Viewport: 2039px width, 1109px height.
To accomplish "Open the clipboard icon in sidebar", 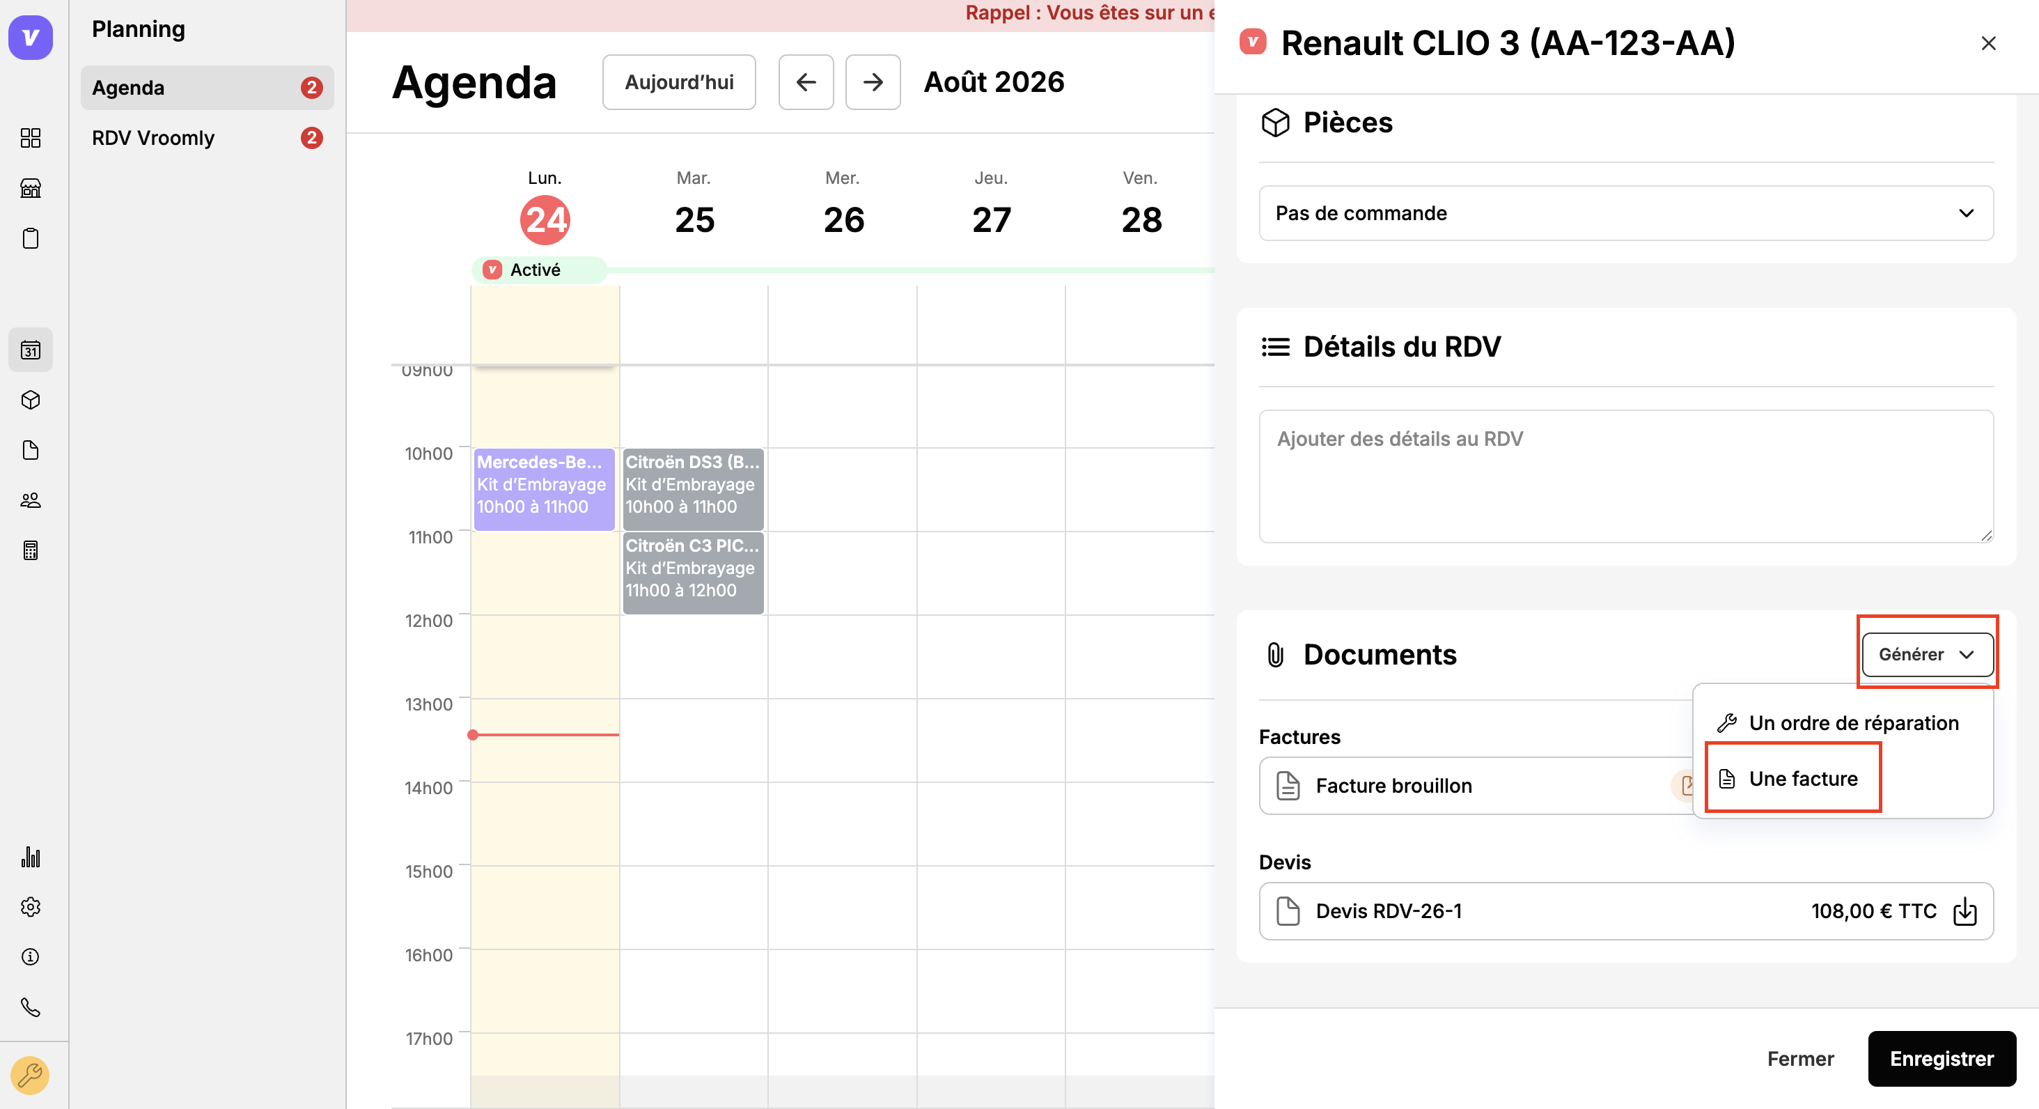I will (30, 238).
